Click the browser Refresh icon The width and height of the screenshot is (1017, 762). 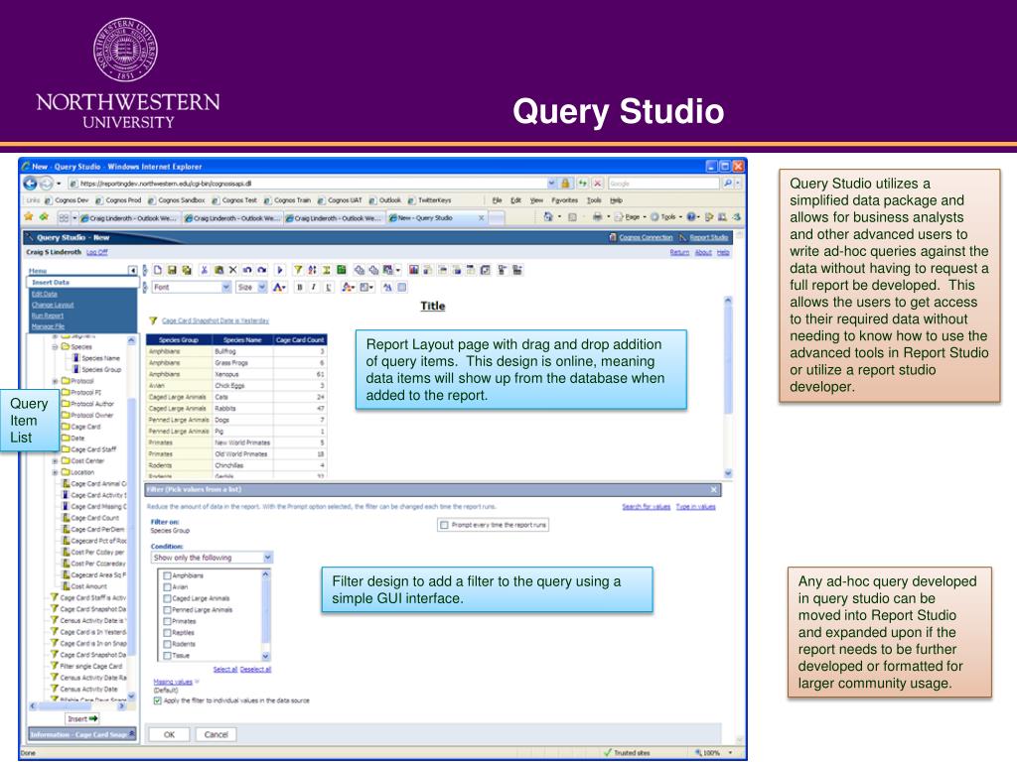point(582,184)
